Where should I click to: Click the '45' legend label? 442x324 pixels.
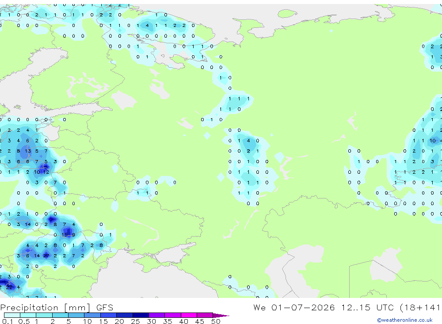[x=200, y=321]
